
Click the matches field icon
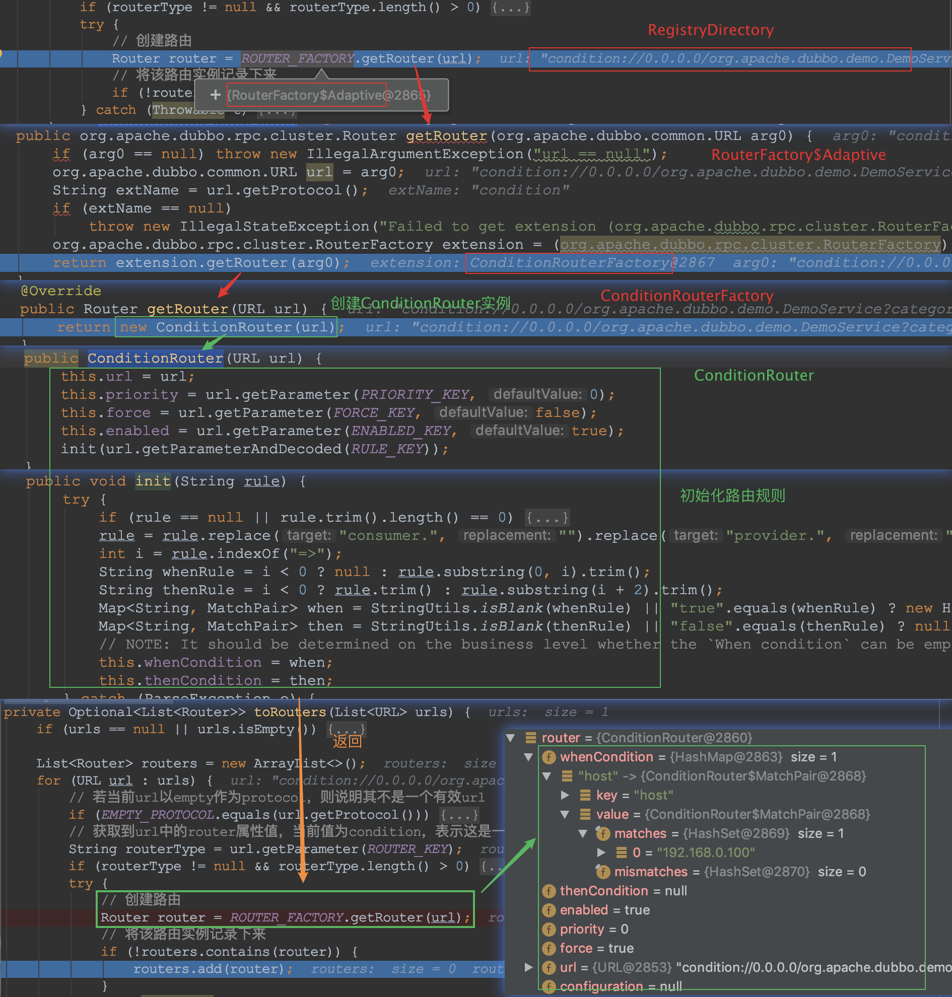(602, 834)
